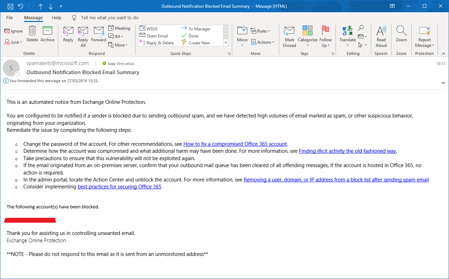Open the Junk dropdown menu
Image resolution: width=449 pixels, height=279 pixels.
point(13,42)
